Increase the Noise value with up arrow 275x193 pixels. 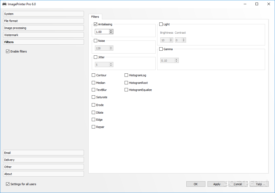(x=111, y=47)
